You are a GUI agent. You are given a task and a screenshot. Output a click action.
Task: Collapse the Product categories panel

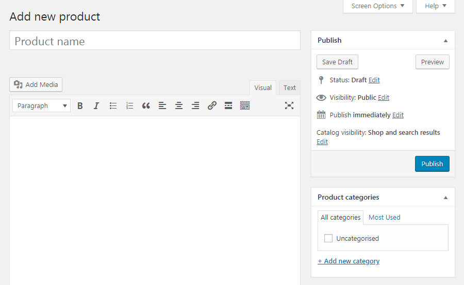[x=445, y=197]
